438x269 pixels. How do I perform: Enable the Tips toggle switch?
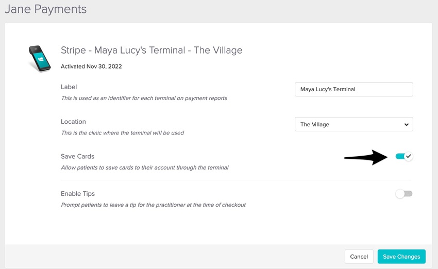pos(404,194)
